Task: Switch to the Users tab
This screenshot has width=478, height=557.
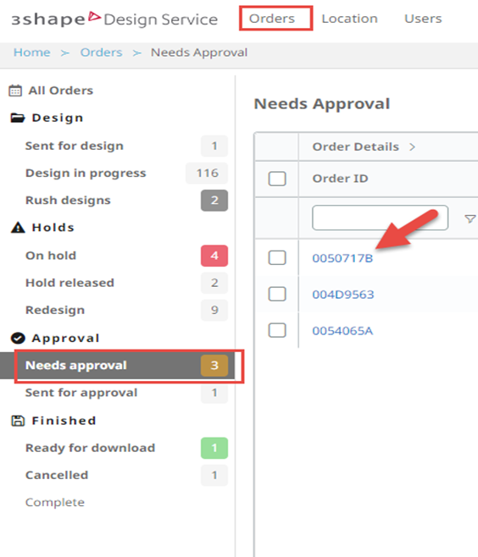Action: (423, 19)
